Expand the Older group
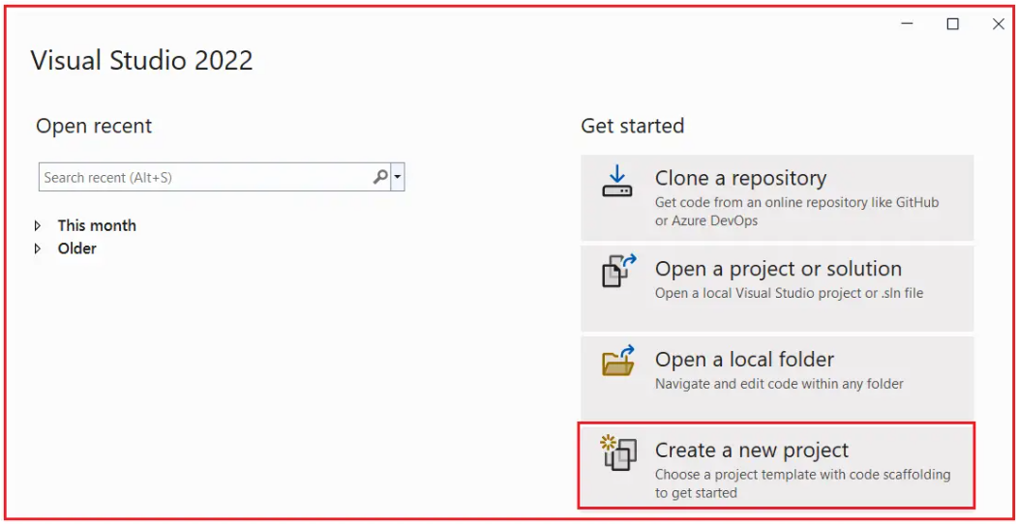1018x524 pixels. (x=38, y=248)
